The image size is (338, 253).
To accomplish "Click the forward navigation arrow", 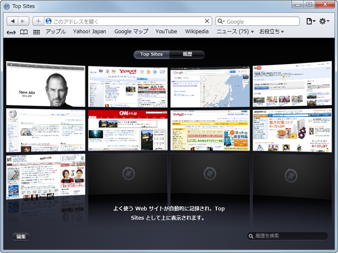I will [23, 20].
